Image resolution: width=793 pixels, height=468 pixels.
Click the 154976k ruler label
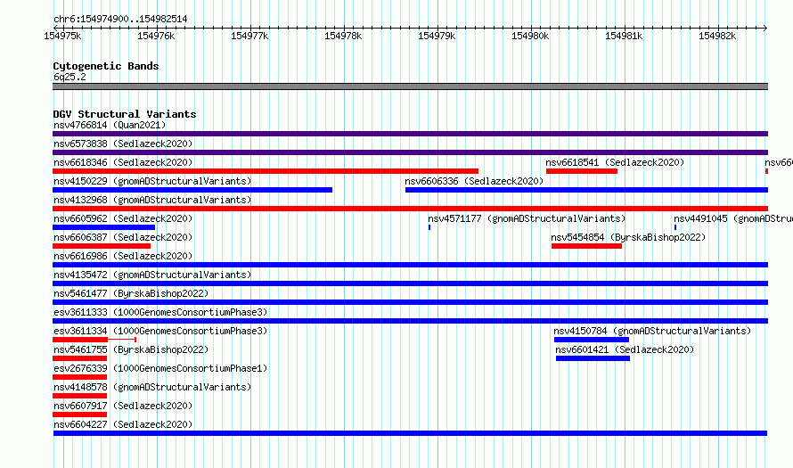pos(156,36)
